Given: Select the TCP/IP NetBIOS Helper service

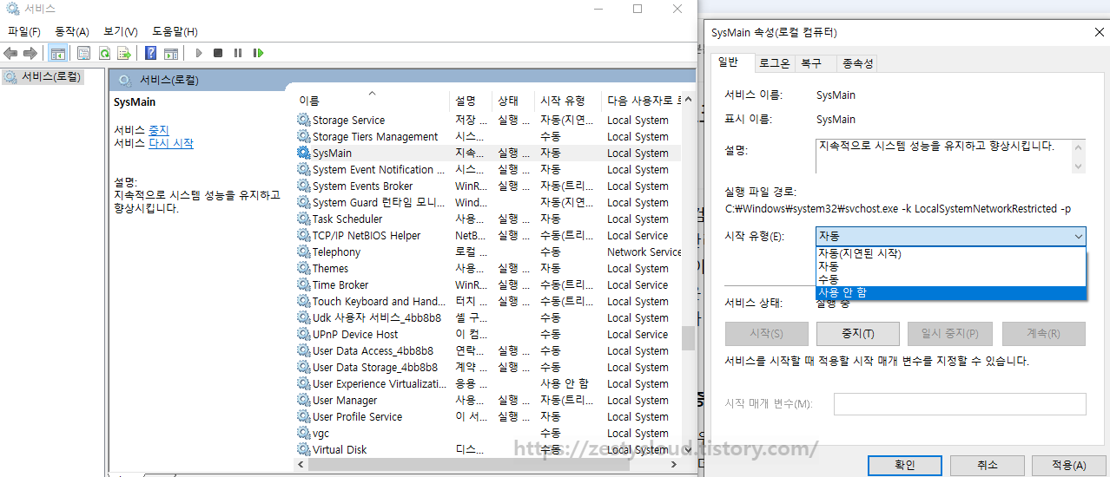Looking at the screenshot, I should (489, 235).
